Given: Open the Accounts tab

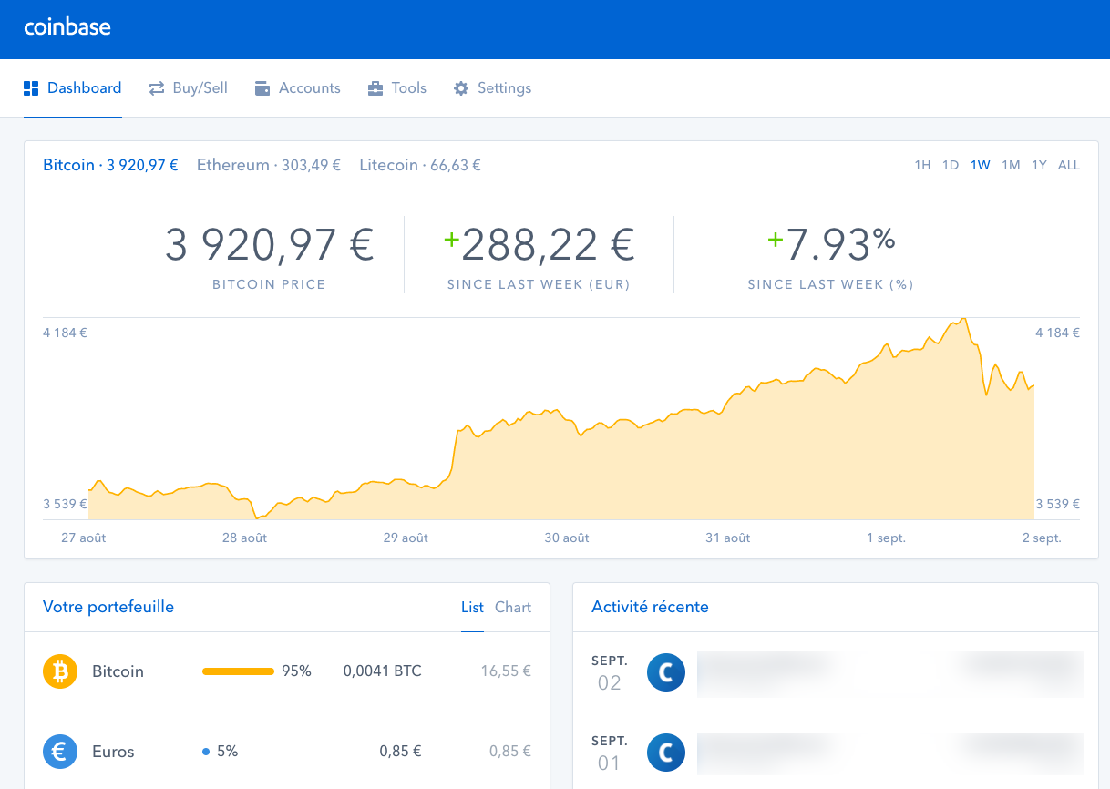Looking at the screenshot, I should (x=298, y=88).
